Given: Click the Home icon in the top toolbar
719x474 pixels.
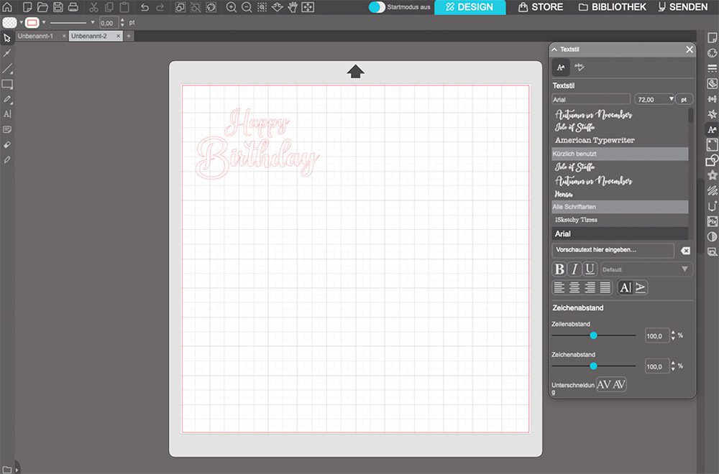Looking at the screenshot, I should [x=7, y=6].
